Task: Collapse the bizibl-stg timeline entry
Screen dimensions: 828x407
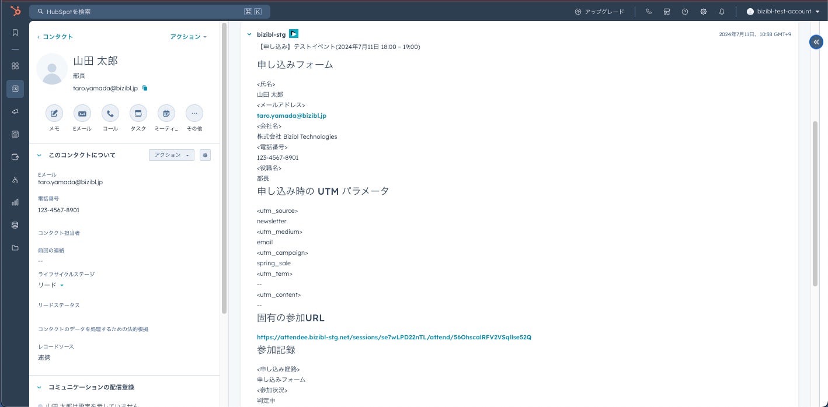Action: tap(249, 34)
